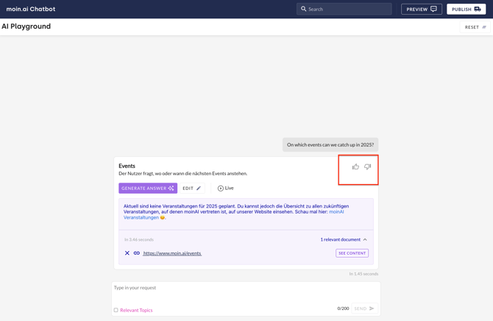The height and width of the screenshot is (321, 493).
Task: Click the thumbs down feedback icon
Action: pyautogui.click(x=368, y=167)
